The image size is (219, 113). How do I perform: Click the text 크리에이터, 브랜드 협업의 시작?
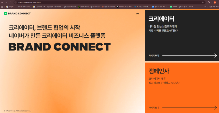44,28
